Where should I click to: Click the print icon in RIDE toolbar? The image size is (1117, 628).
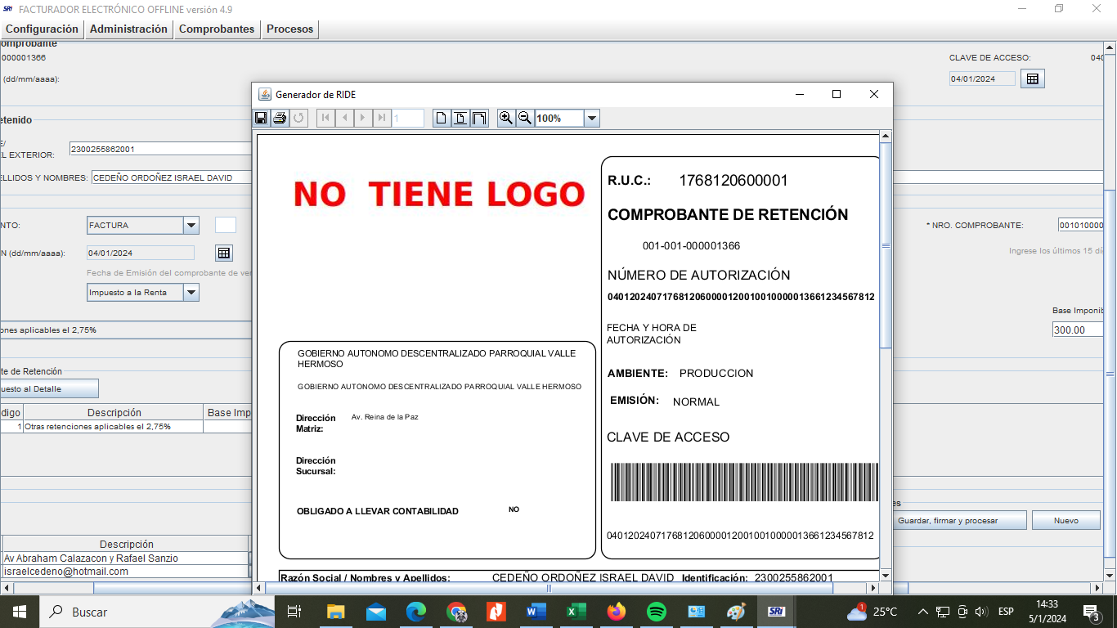[280, 118]
